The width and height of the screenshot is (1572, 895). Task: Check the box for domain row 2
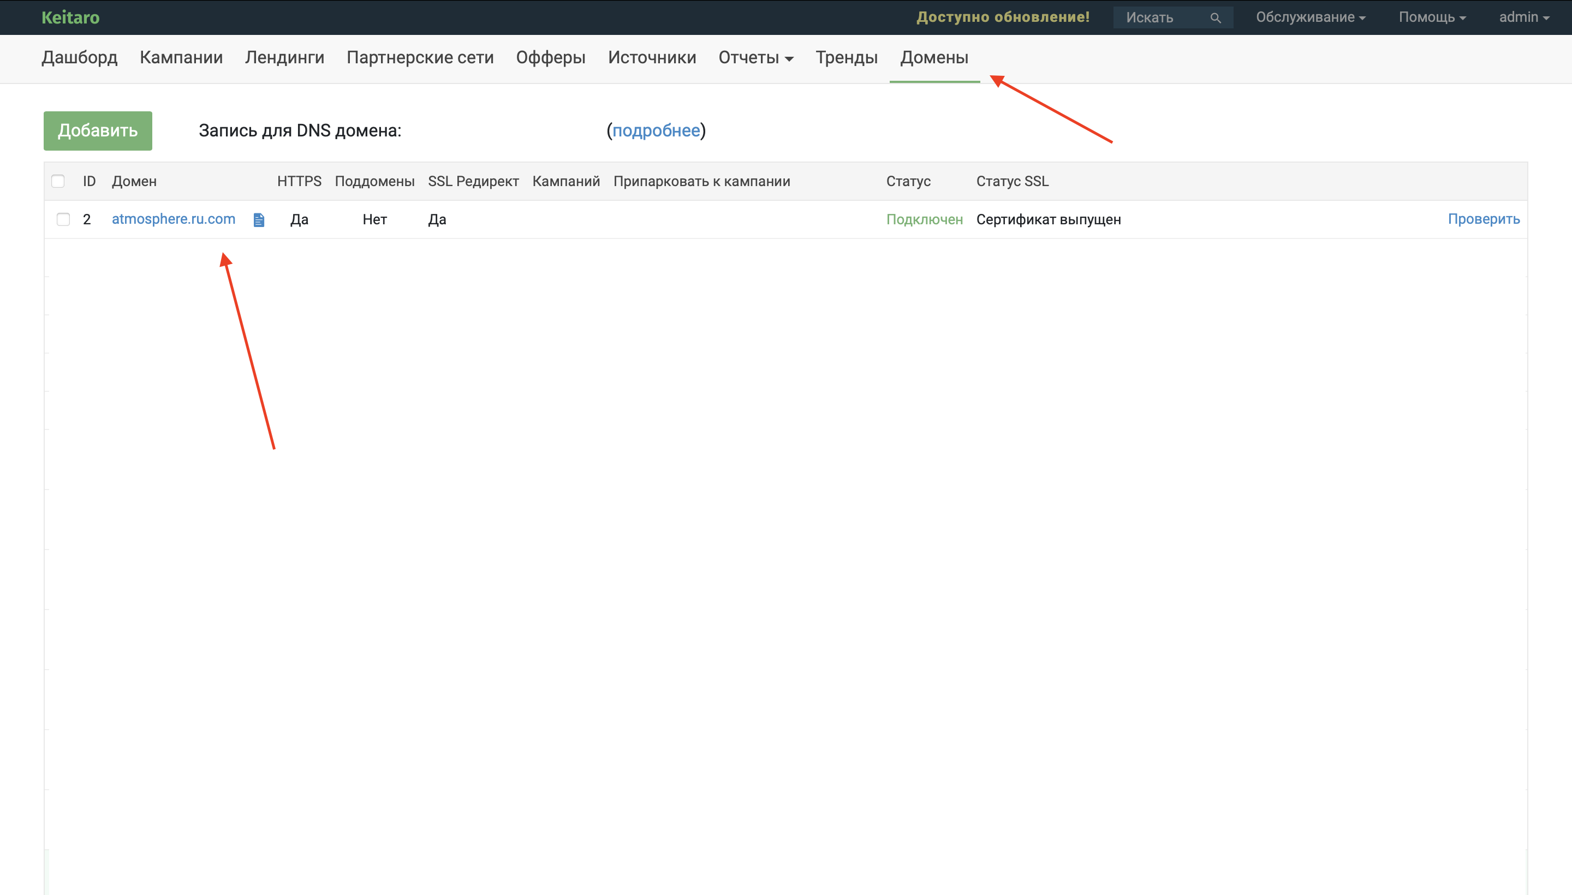click(63, 219)
